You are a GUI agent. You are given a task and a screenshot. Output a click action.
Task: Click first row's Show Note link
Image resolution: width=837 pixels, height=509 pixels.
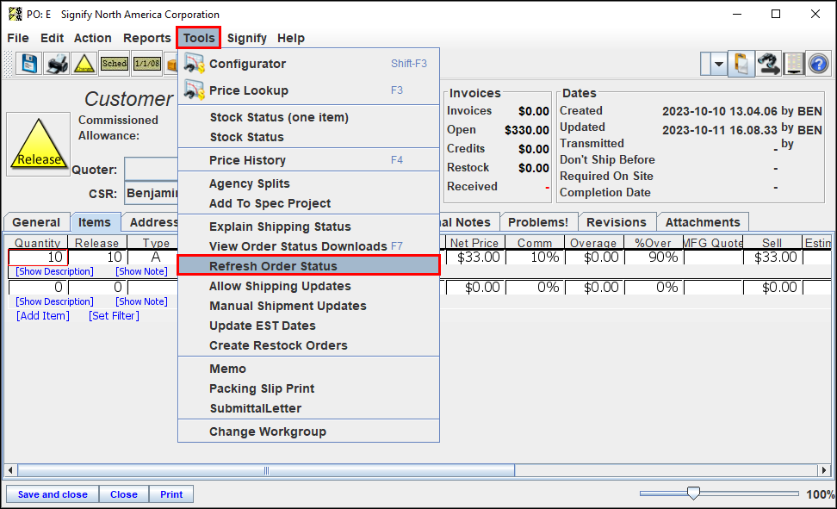[141, 271]
